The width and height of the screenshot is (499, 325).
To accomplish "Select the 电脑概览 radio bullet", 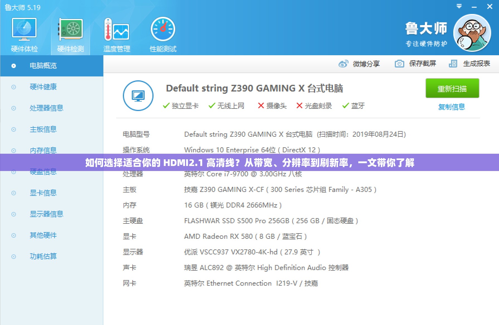I will point(13,66).
